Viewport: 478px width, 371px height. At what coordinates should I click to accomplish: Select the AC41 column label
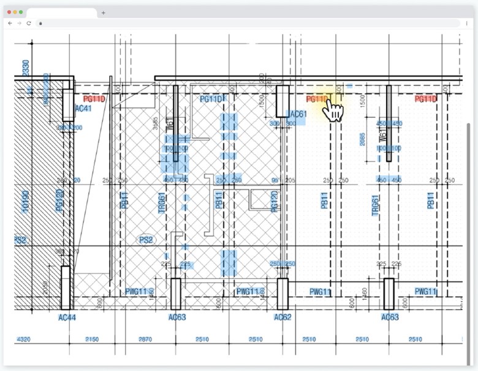tap(83, 109)
